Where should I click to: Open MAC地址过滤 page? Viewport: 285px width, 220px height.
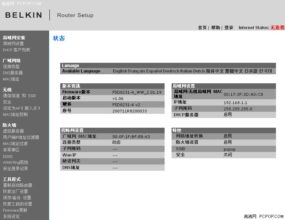click(15, 144)
